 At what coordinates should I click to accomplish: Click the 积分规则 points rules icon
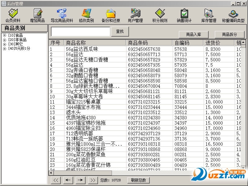[x=160, y=15]
